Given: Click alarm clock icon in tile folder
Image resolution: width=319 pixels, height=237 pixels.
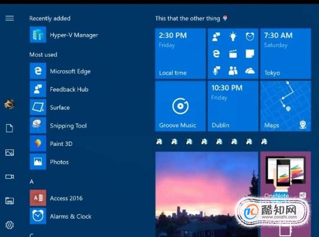Looking at the screenshot, I should tap(250, 37).
